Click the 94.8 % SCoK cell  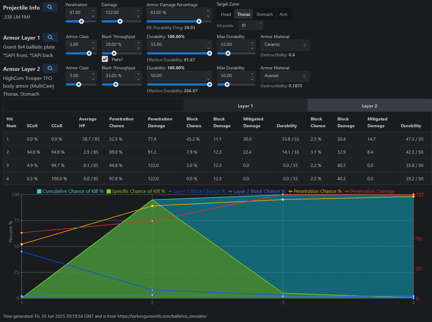coord(33,152)
